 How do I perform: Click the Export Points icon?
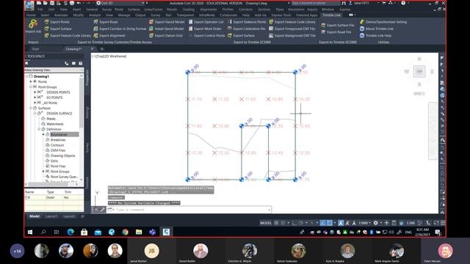pos(47,22)
